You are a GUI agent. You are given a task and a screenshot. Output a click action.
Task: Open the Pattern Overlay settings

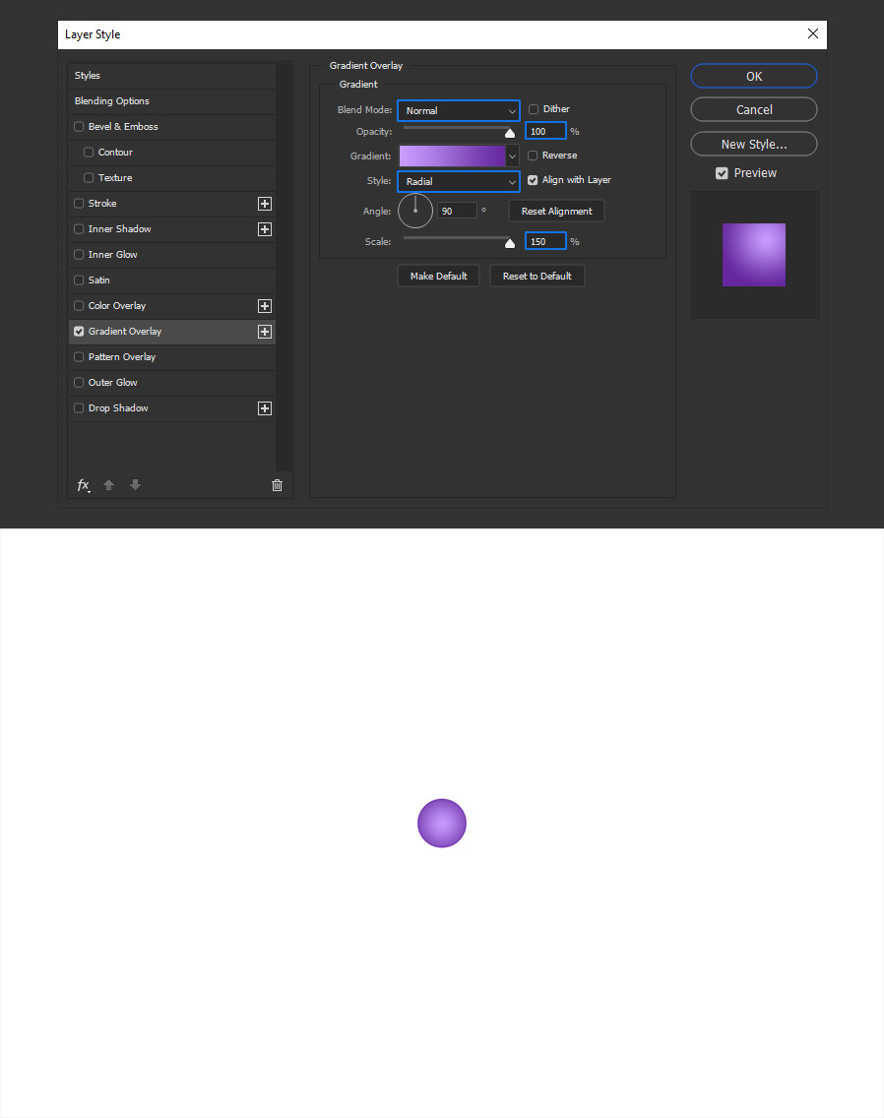pos(122,357)
